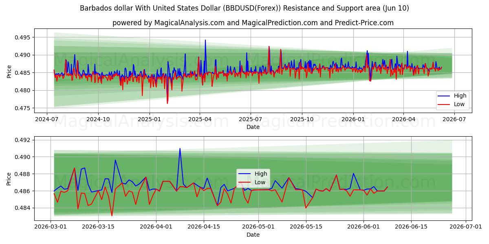This screenshot has height=244, width=489.
Task: Click the chart title about Barbados dollar
Action: [244, 8]
